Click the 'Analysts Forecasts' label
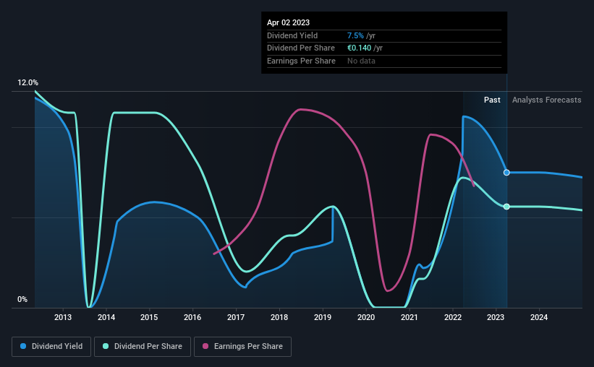This screenshot has width=594, height=367. [x=547, y=100]
